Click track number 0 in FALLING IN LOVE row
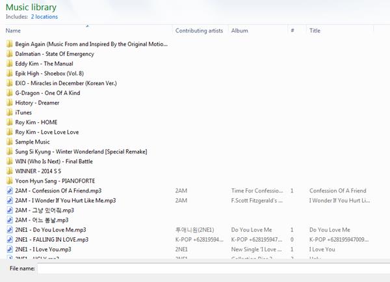The height and width of the screenshot is (282, 390). click(x=292, y=240)
